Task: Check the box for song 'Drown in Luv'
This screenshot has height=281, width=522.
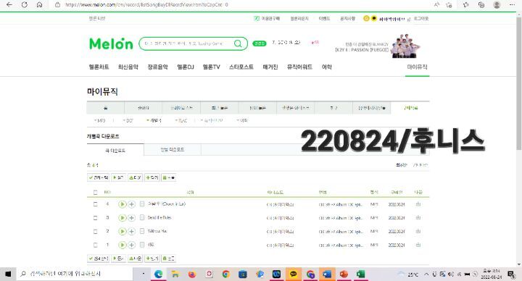Action: 96,204
